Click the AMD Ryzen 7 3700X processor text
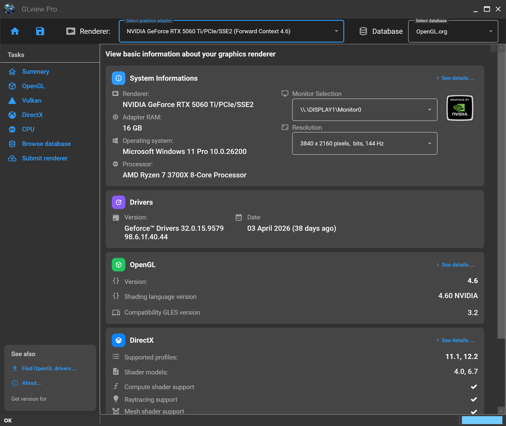This screenshot has width=506, height=426. click(x=184, y=175)
